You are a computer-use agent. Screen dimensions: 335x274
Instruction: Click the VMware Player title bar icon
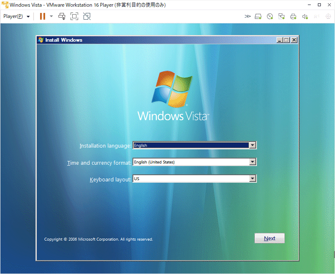(x=5, y=5)
